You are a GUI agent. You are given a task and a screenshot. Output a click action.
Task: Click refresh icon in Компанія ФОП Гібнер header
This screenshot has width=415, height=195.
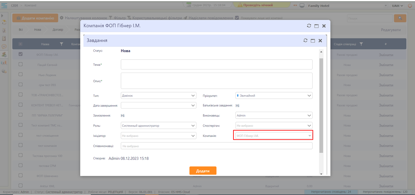[x=309, y=26]
